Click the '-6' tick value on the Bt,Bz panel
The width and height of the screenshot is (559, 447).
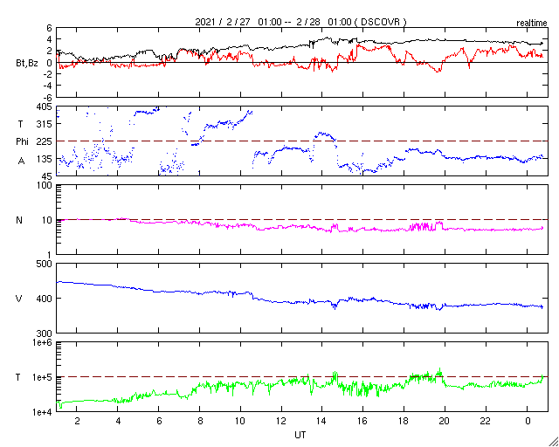pos(48,97)
